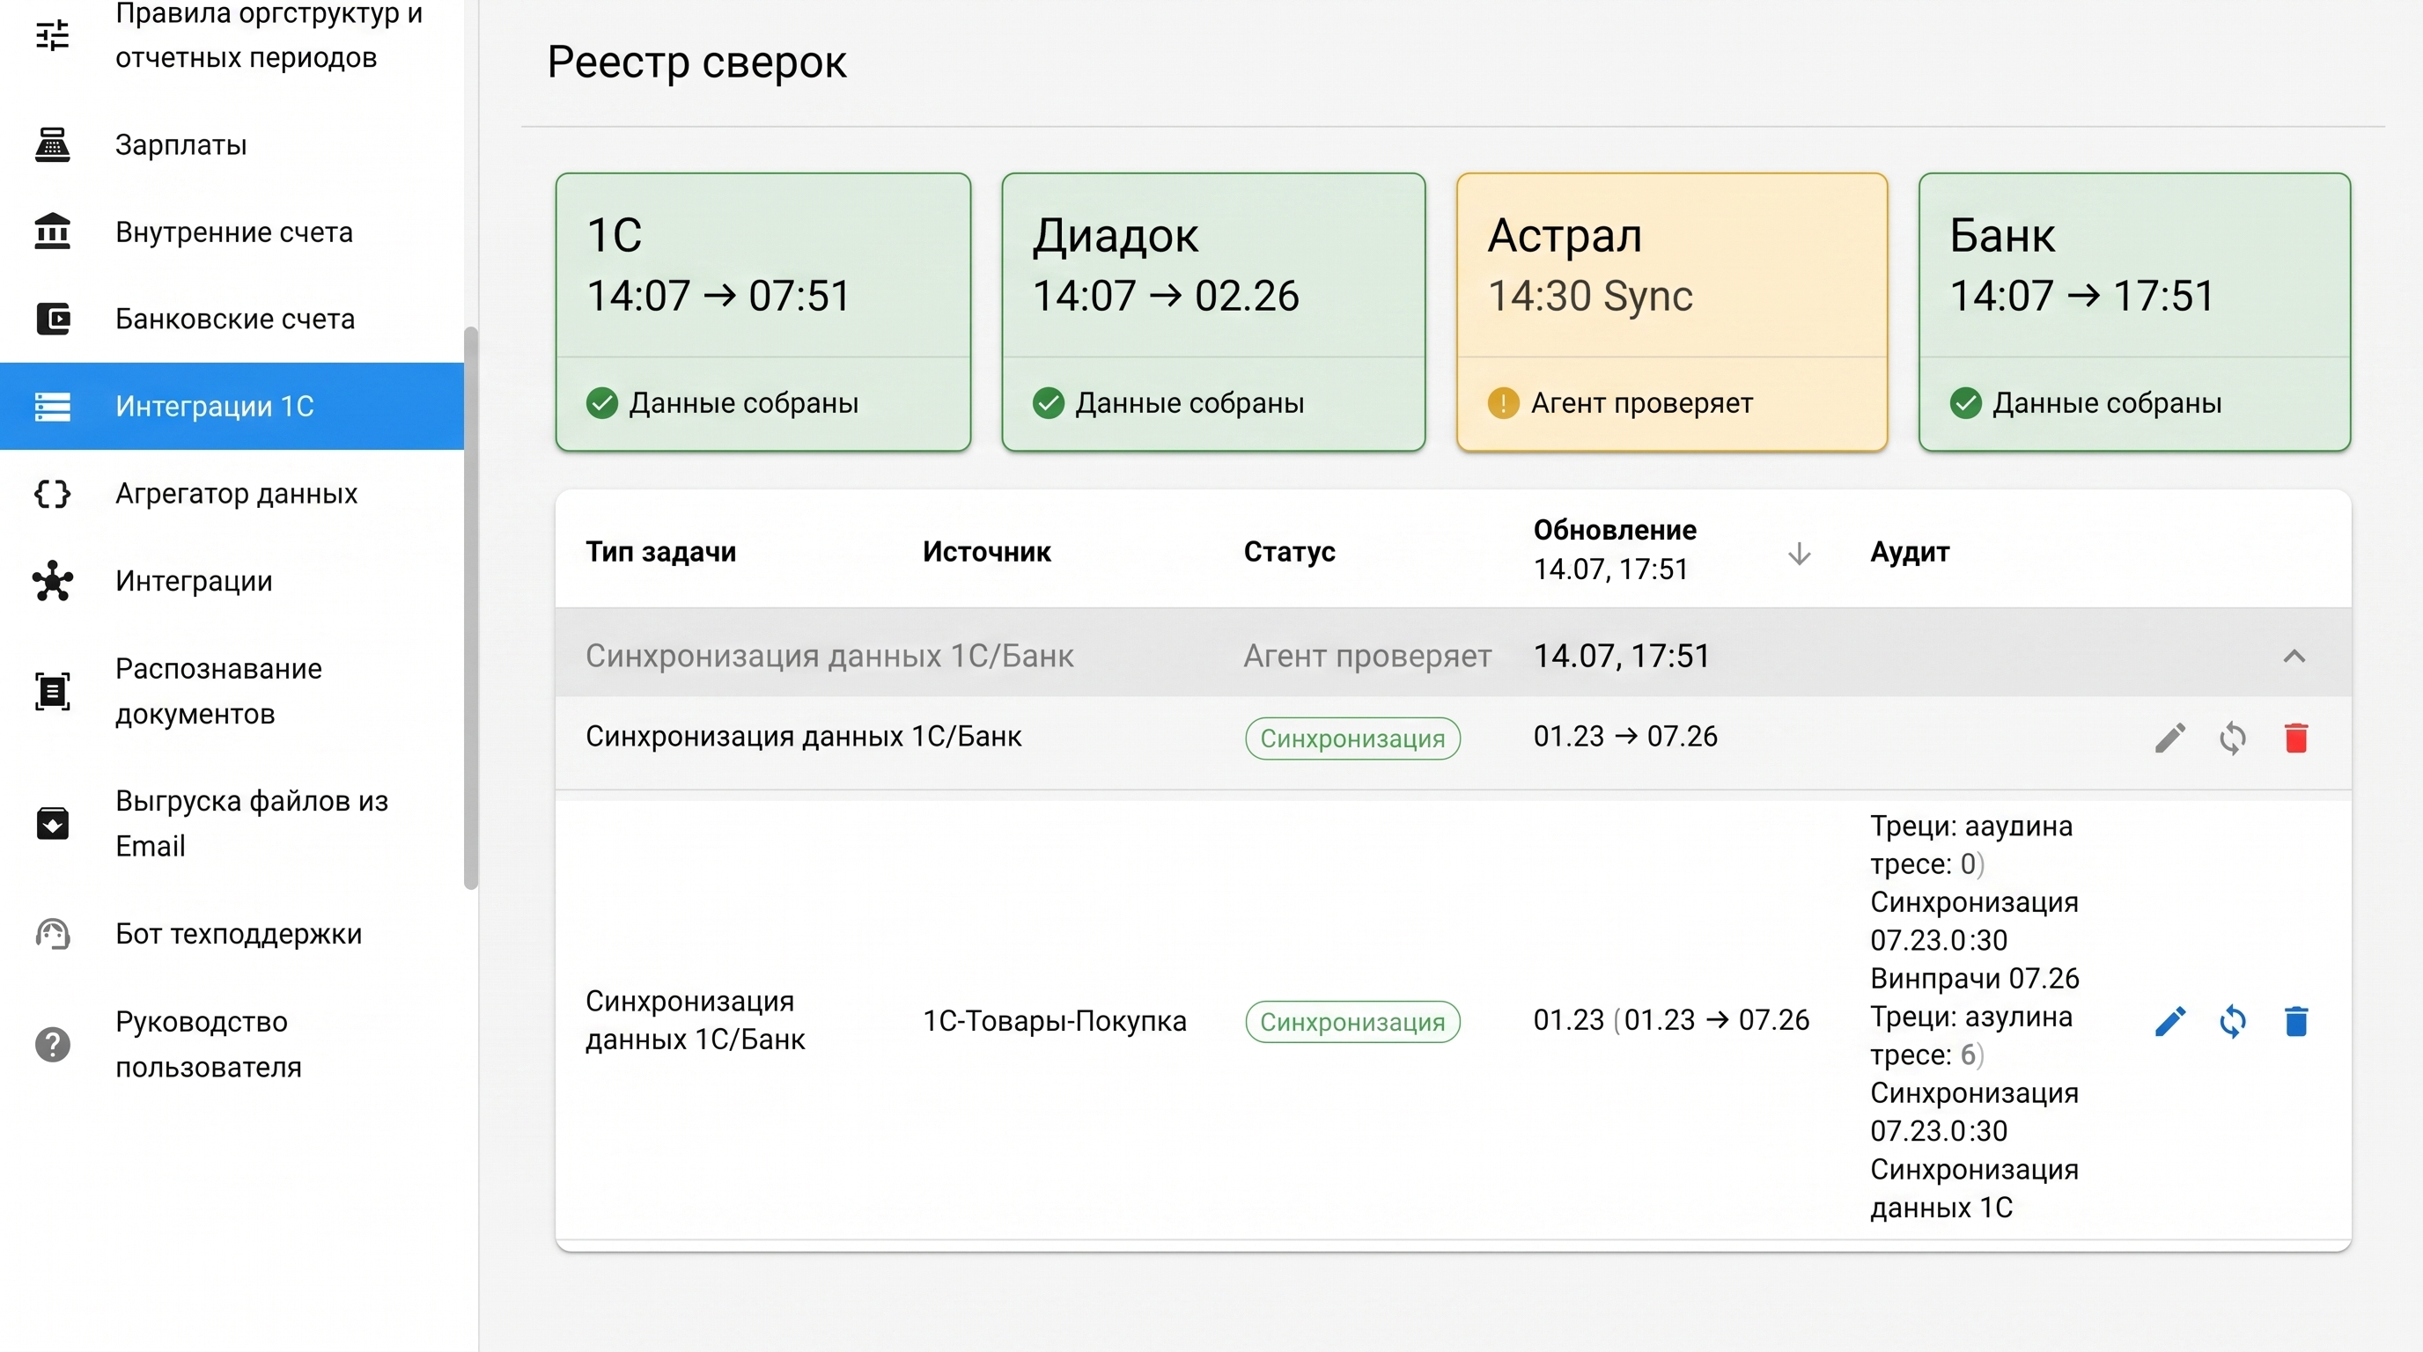
Task: Open Выгрузка файлов из Email
Action: (232, 823)
